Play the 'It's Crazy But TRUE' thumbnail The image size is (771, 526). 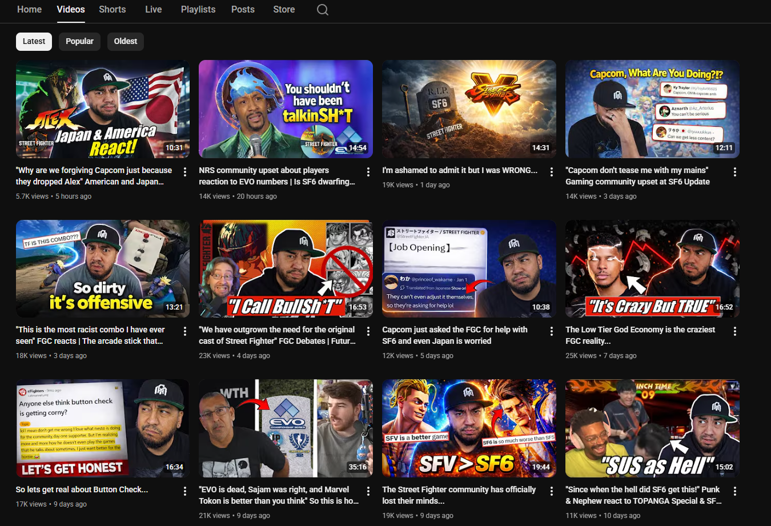(x=652, y=268)
